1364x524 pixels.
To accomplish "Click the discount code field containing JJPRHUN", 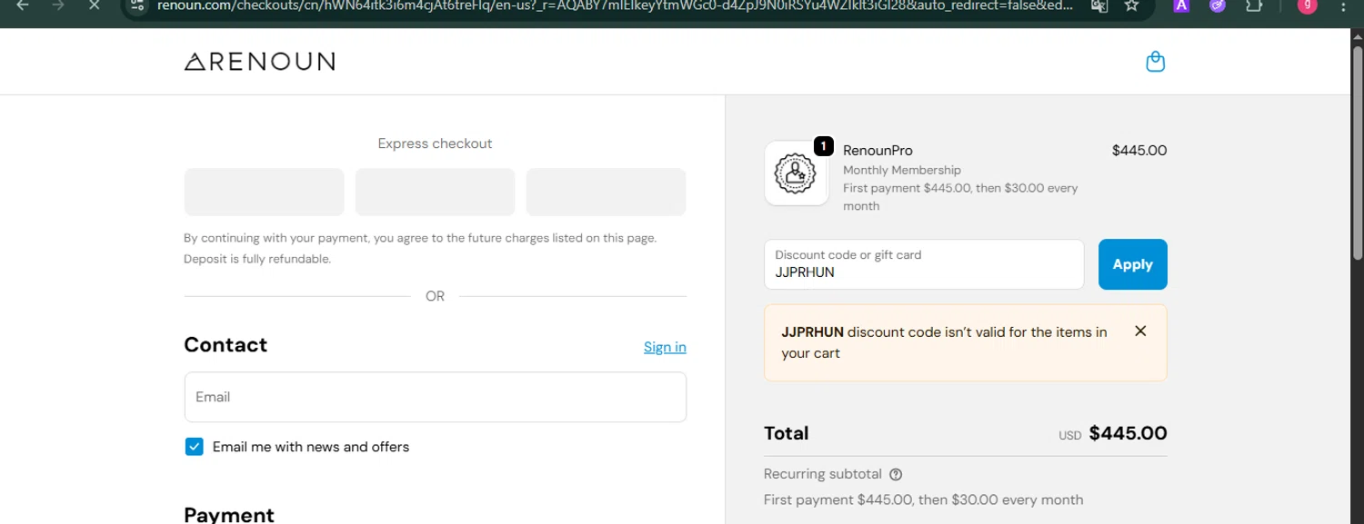I will click(x=924, y=264).
